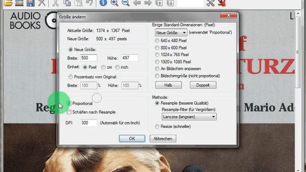Click the Halb button
Screen dimensions: 306x172
[168, 85]
